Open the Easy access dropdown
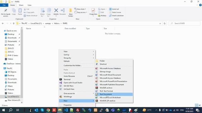Viewport: 202px width, 113px height. coord(81,13)
